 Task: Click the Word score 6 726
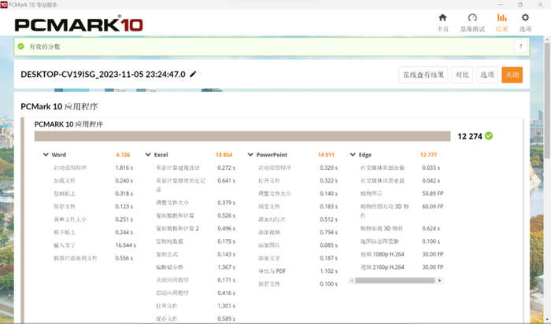coord(123,155)
